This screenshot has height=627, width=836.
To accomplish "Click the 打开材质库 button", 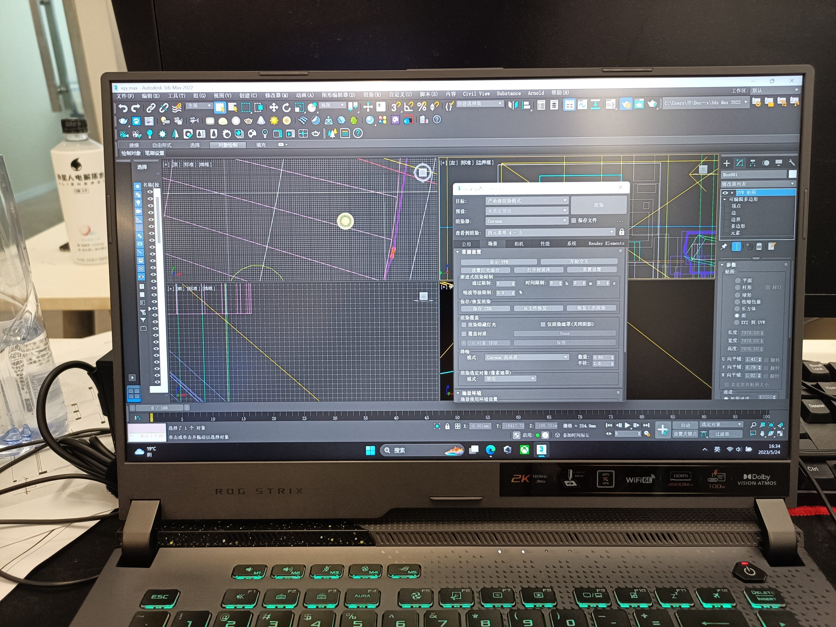I will coord(538,270).
